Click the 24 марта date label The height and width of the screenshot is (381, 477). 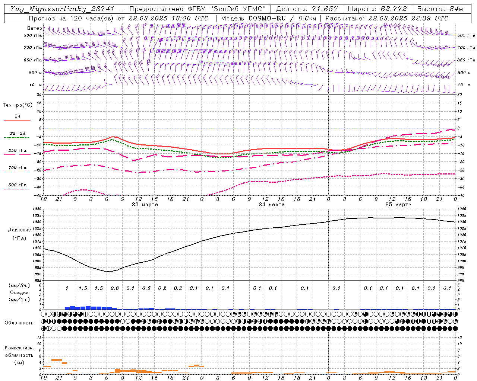[x=272, y=205]
